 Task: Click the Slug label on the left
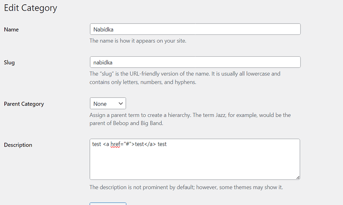click(x=9, y=62)
